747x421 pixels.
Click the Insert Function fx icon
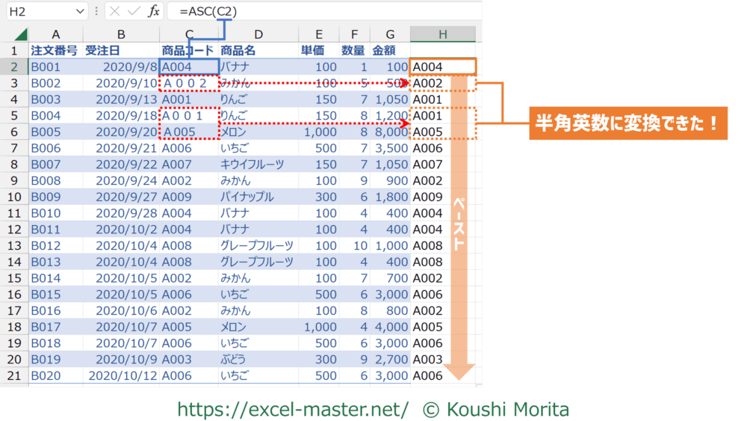click(153, 11)
